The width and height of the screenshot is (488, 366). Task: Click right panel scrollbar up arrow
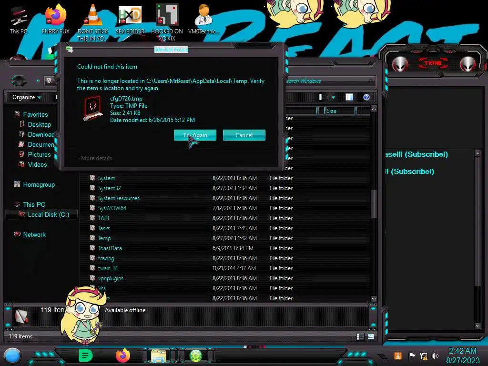coord(478,153)
